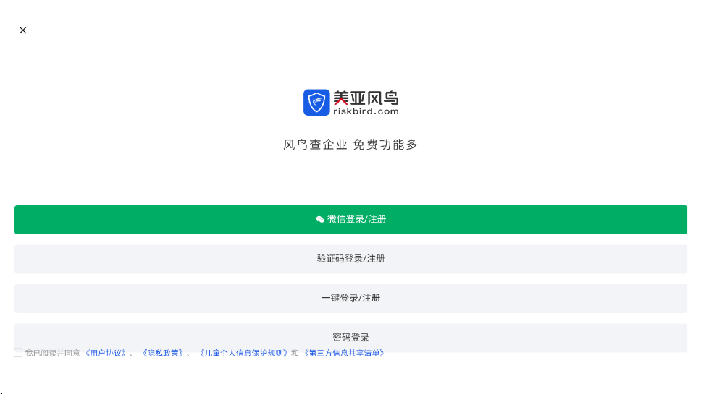
Task: Open the 《隐私政策》 link
Action: coord(163,353)
